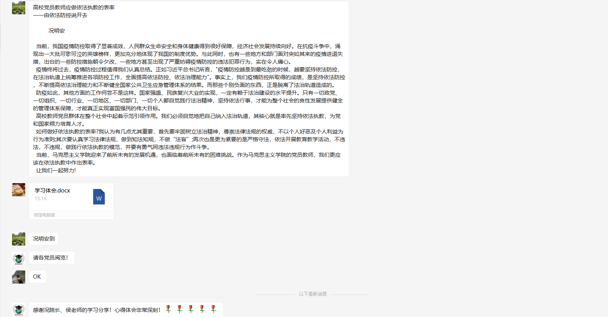
Task: Click the author name 况明安 in the article
Action: 57,31
